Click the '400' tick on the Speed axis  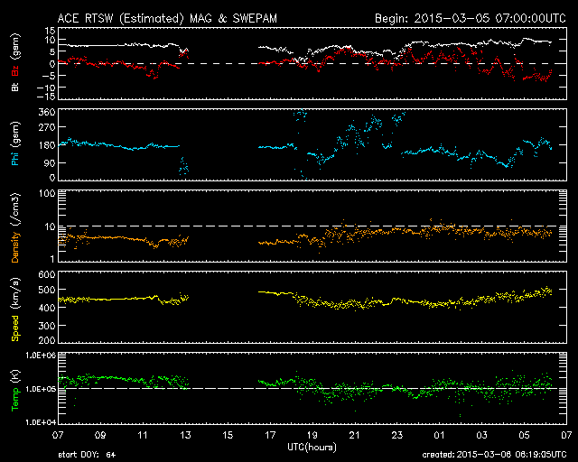pyautogui.click(x=47, y=308)
